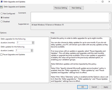Click Supported on scroll up arrow
Viewport: 112px width, 90px height.
(x=110, y=25)
